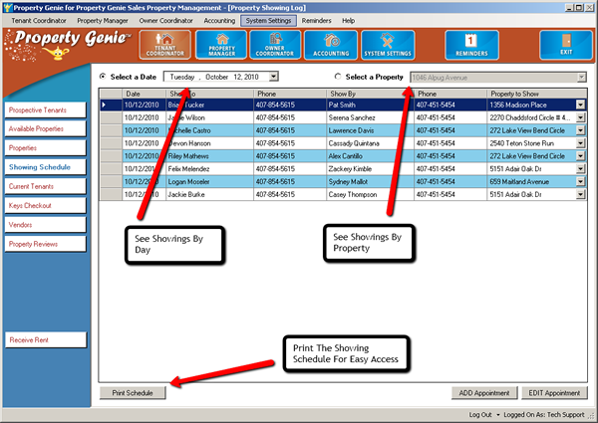The height and width of the screenshot is (423, 598).
Task: Click Log Out in status bar
Action: click(x=480, y=415)
